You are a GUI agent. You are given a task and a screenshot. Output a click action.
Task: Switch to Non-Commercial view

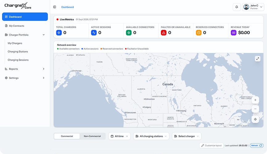(x=92, y=136)
